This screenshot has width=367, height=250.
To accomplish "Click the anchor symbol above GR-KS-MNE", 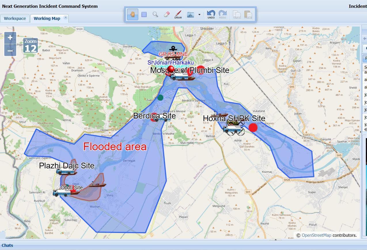I will pos(172,48).
